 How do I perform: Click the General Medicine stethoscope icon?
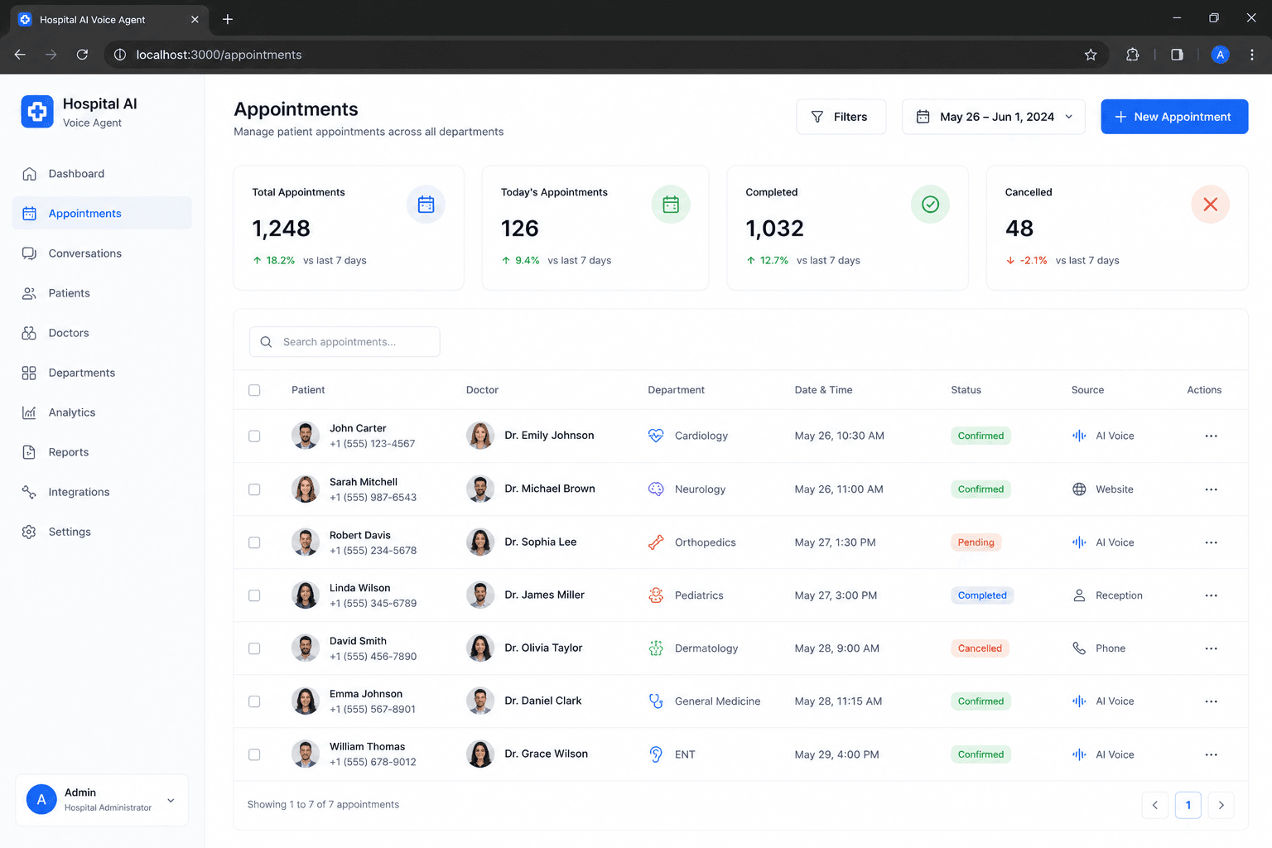pyautogui.click(x=656, y=701)
